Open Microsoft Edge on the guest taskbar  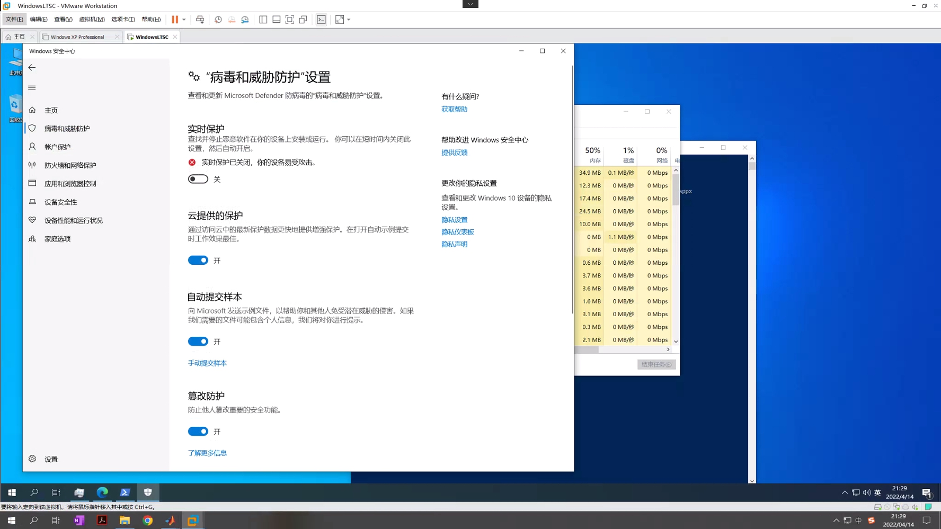(102, 492)
